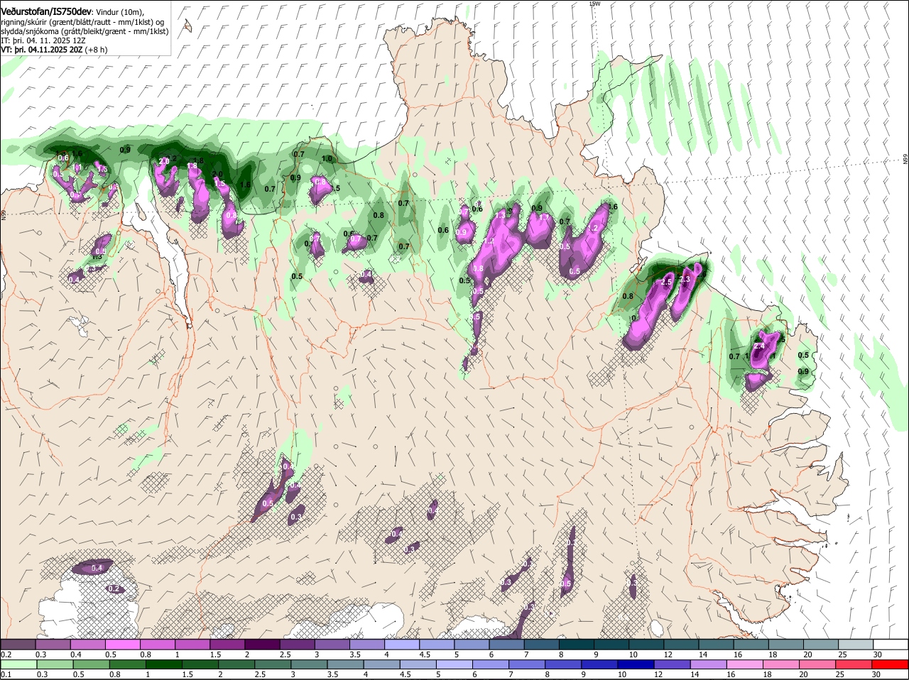Click upper scale swatch between 3 and 3.5
The image size is (909, 680).
(332, 644)
